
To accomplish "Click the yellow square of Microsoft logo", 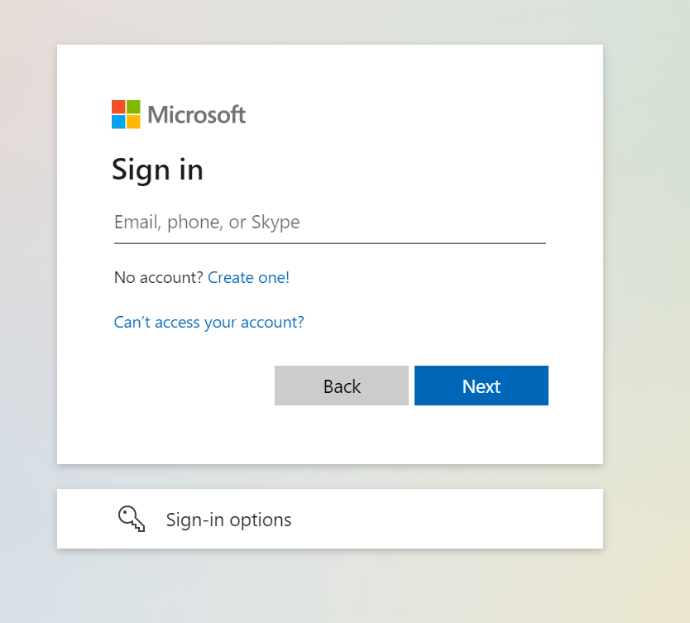I will (133, 122).
